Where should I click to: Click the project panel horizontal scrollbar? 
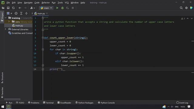coord(12,99)
